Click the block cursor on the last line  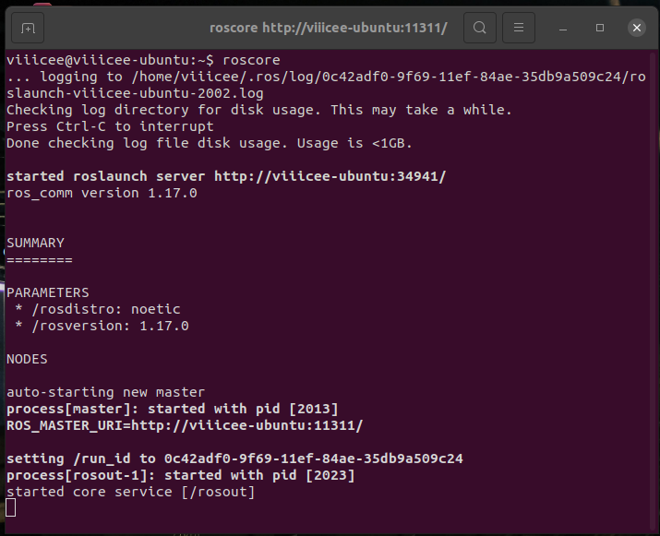(11, 507)
